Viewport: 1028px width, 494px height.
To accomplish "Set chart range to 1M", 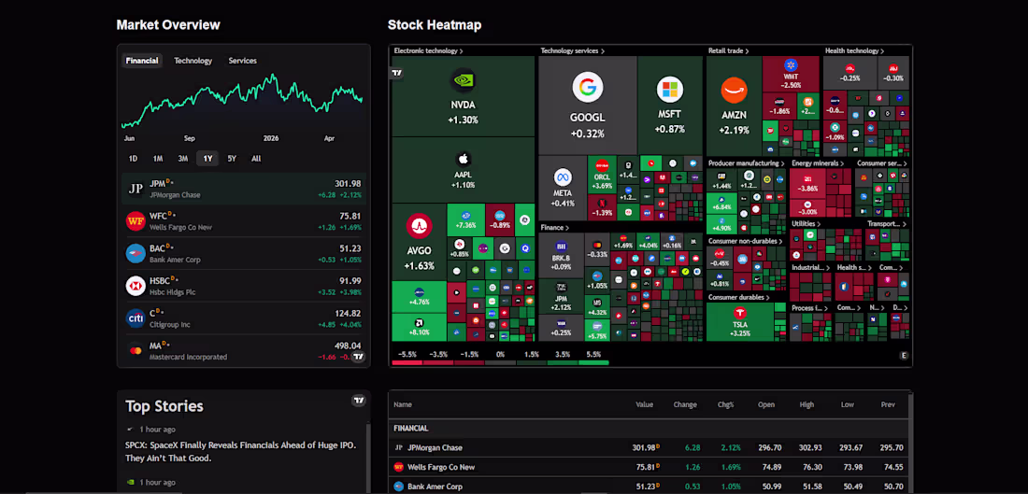I will coord(158,159).
